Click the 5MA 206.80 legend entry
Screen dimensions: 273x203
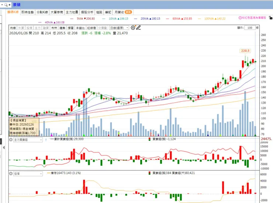(x=83, y=18)
